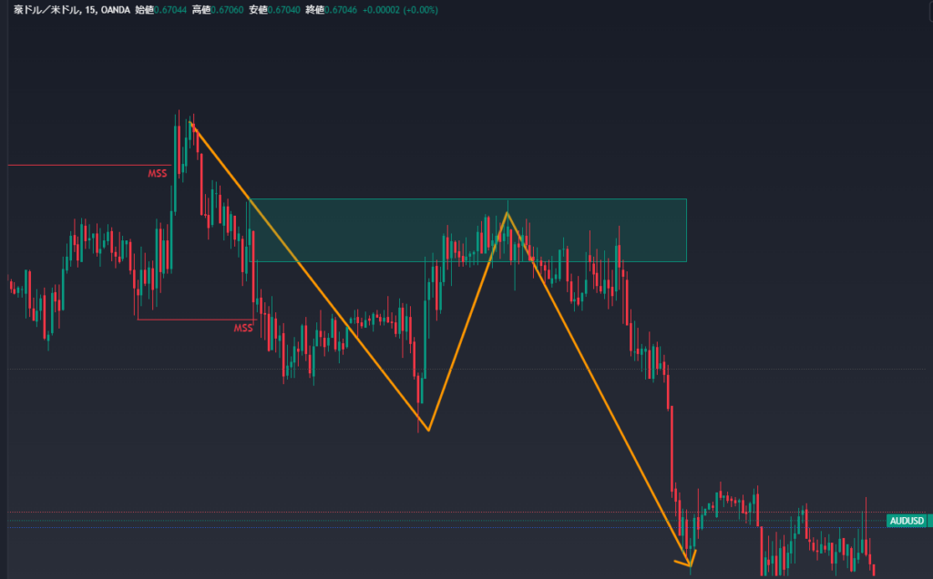Click the 高値 high price value 0.67060
Viewport: 933px width, 579px height.
point(228,10)
